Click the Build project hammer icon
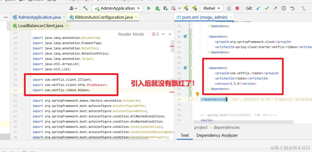This screenshot has height=152, width=312. 85,8
